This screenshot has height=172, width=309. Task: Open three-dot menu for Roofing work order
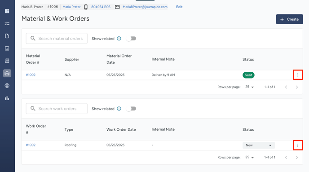[298, 145]
